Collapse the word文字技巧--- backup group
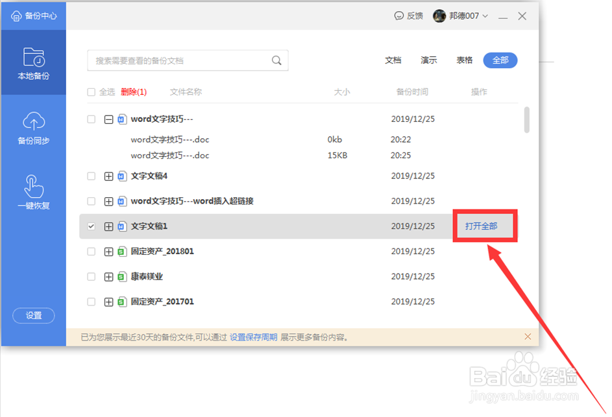612x417 pixels. coord(108,119)
